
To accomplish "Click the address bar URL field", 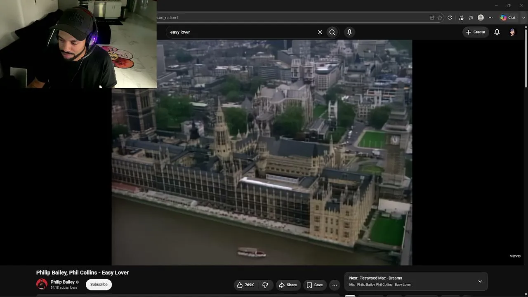I will point(291,18).
